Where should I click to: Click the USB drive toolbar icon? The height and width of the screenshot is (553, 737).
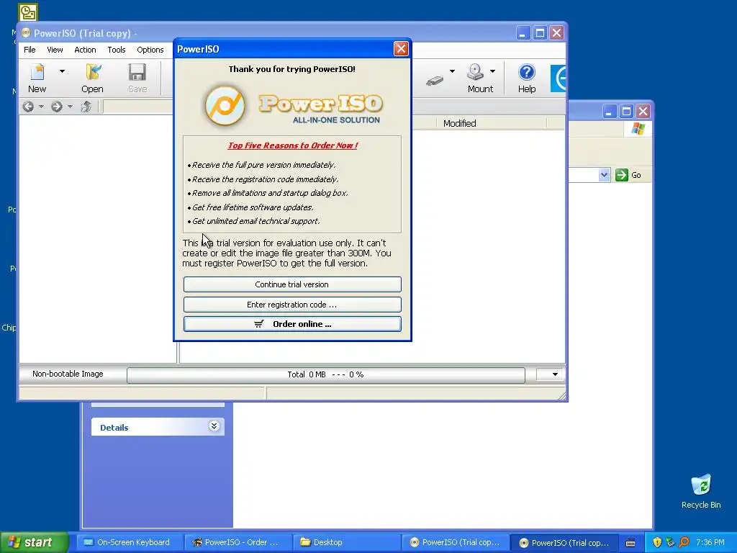435,81
